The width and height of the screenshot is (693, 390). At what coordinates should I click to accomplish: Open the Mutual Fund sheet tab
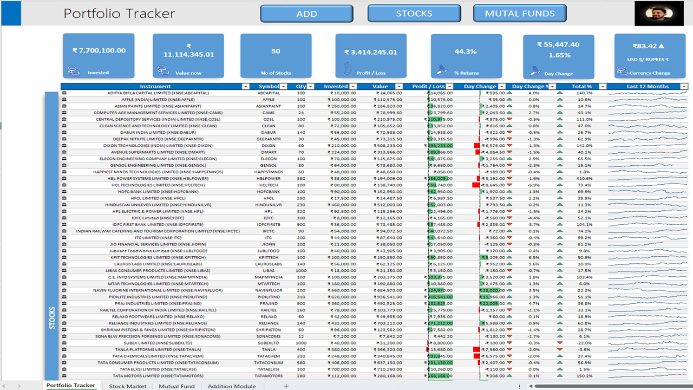pos(177,386)
